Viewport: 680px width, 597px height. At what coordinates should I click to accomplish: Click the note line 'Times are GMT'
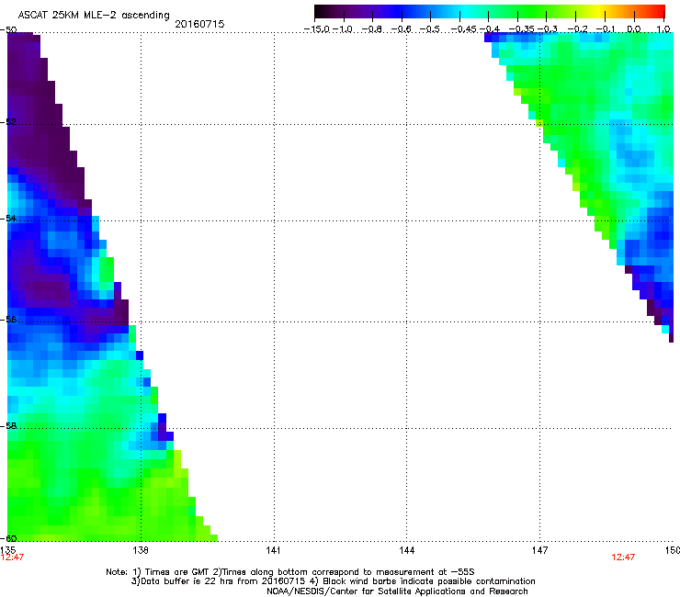290,572
